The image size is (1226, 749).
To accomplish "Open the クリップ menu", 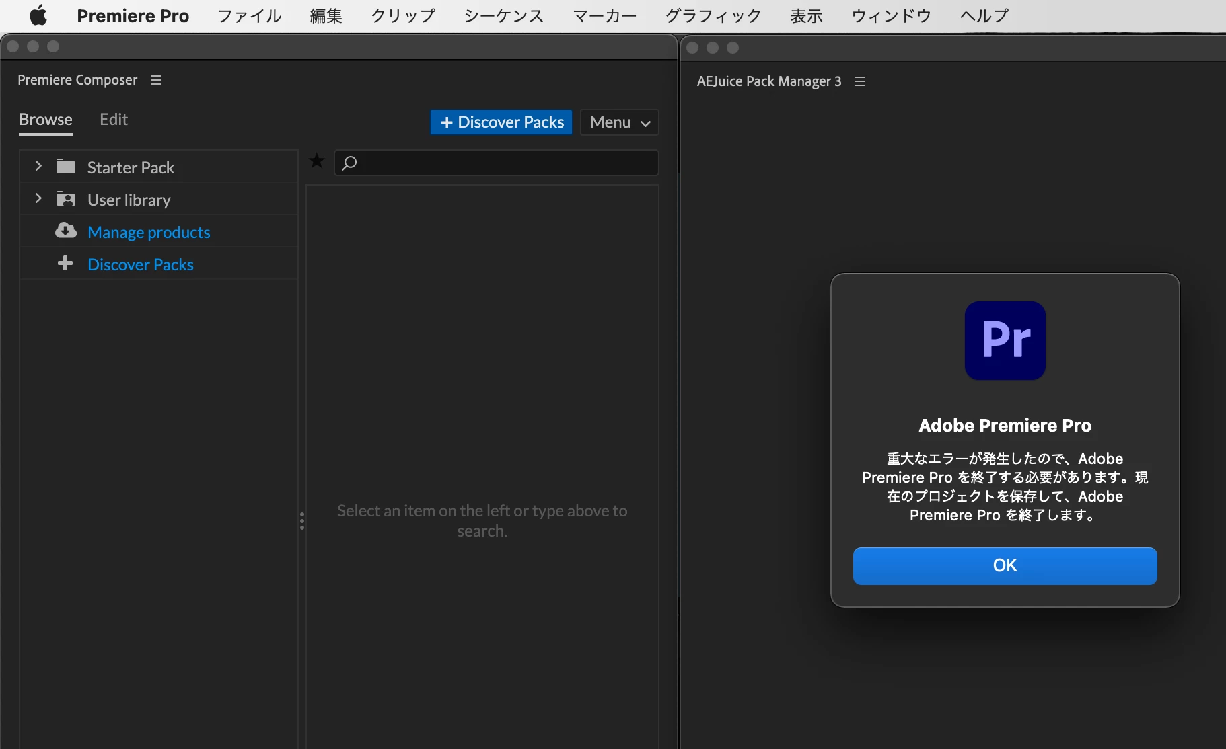I will (403, 15).
